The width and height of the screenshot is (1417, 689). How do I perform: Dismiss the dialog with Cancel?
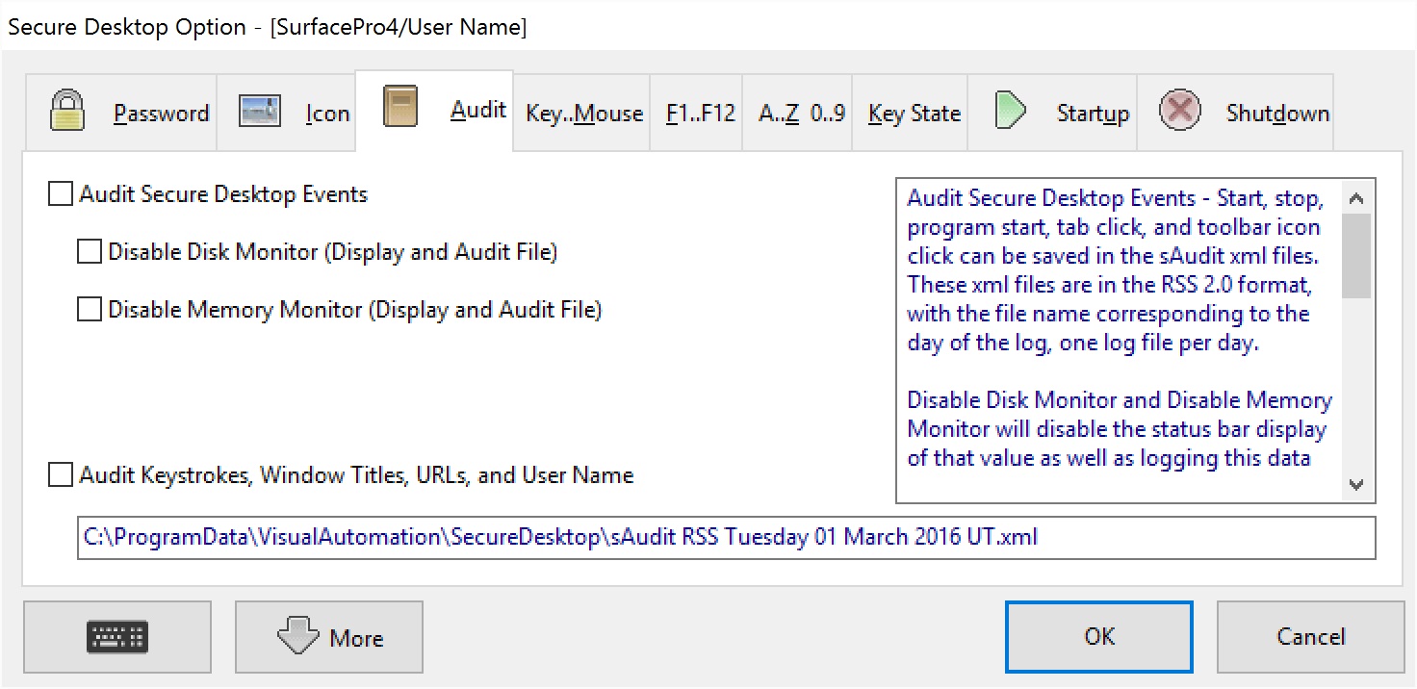(x=1310, y=637)
